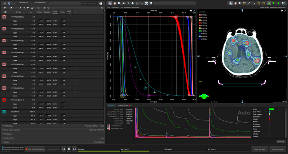The image size is (288, 154).
Task: Select pan hand tool in DVH toolbar
Action: pyautogui.click(x=114, y=3)
